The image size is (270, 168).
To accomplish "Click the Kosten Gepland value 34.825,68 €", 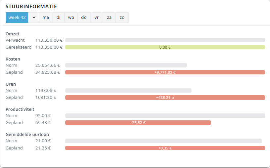I will 48,72.
